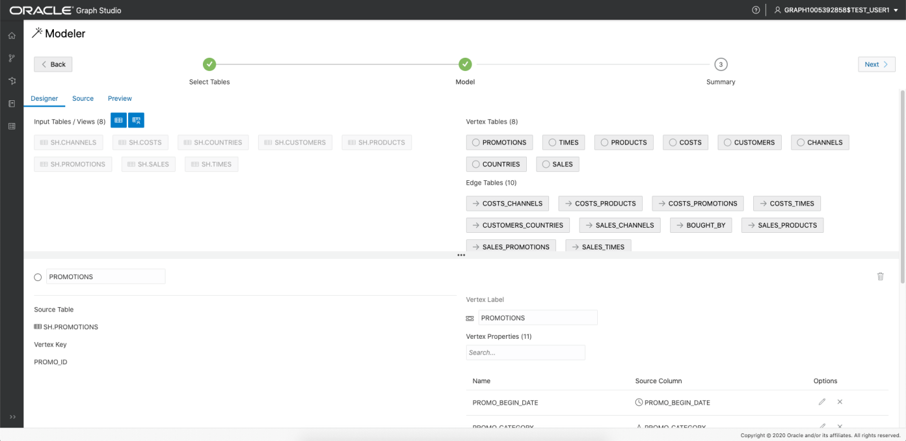Click the Next button
The width and height of the screenshot is (906, 441).
pyautogui.click(x=877, y=64)
